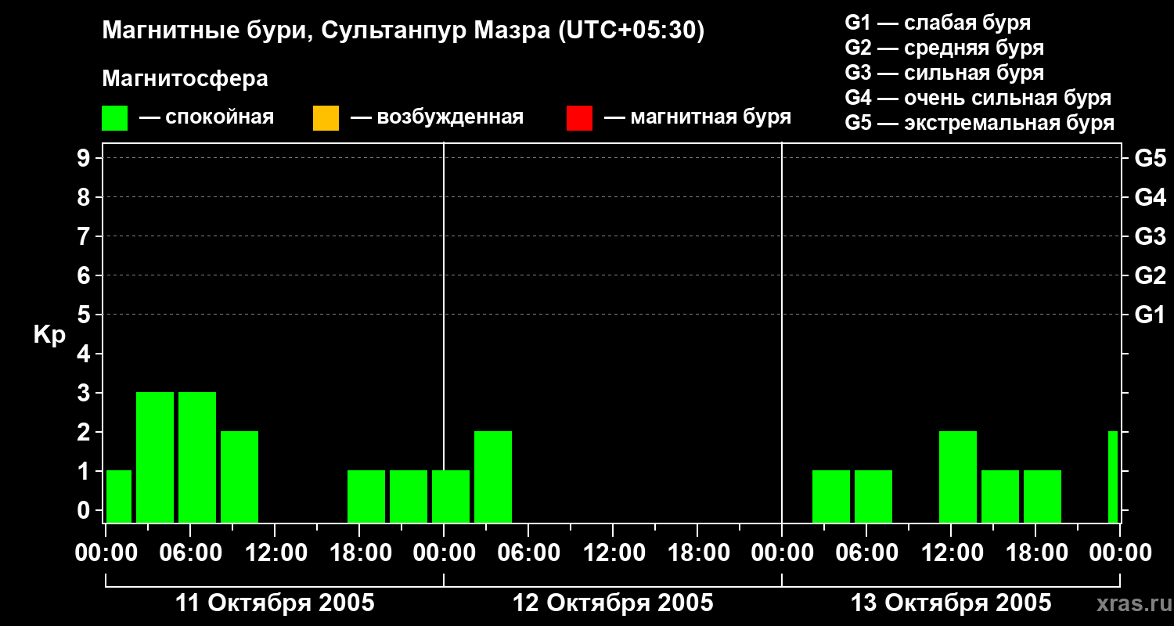
Task: Click the right-axis label G4
Action: click(1150, 198)
